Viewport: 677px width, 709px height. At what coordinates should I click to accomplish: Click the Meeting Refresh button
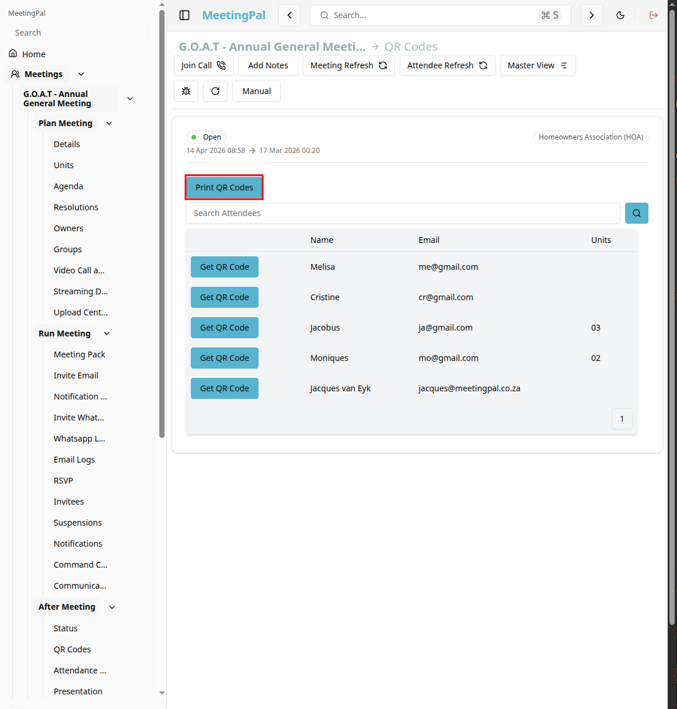pyautogui.click(x=349, y=65)
